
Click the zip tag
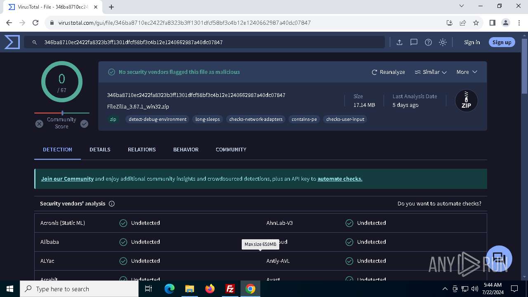tap(113, 119)
